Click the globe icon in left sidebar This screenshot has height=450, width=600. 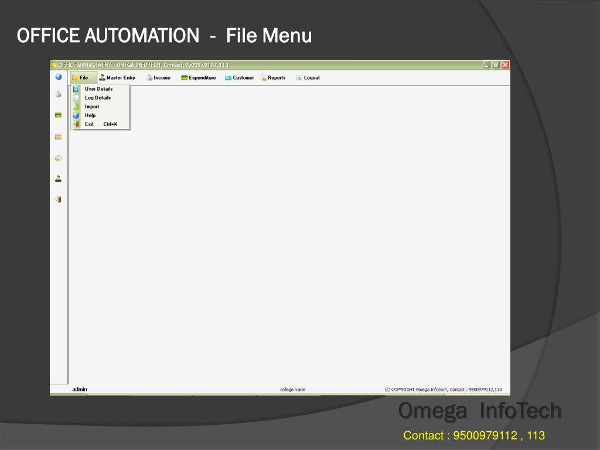(59, 77)
